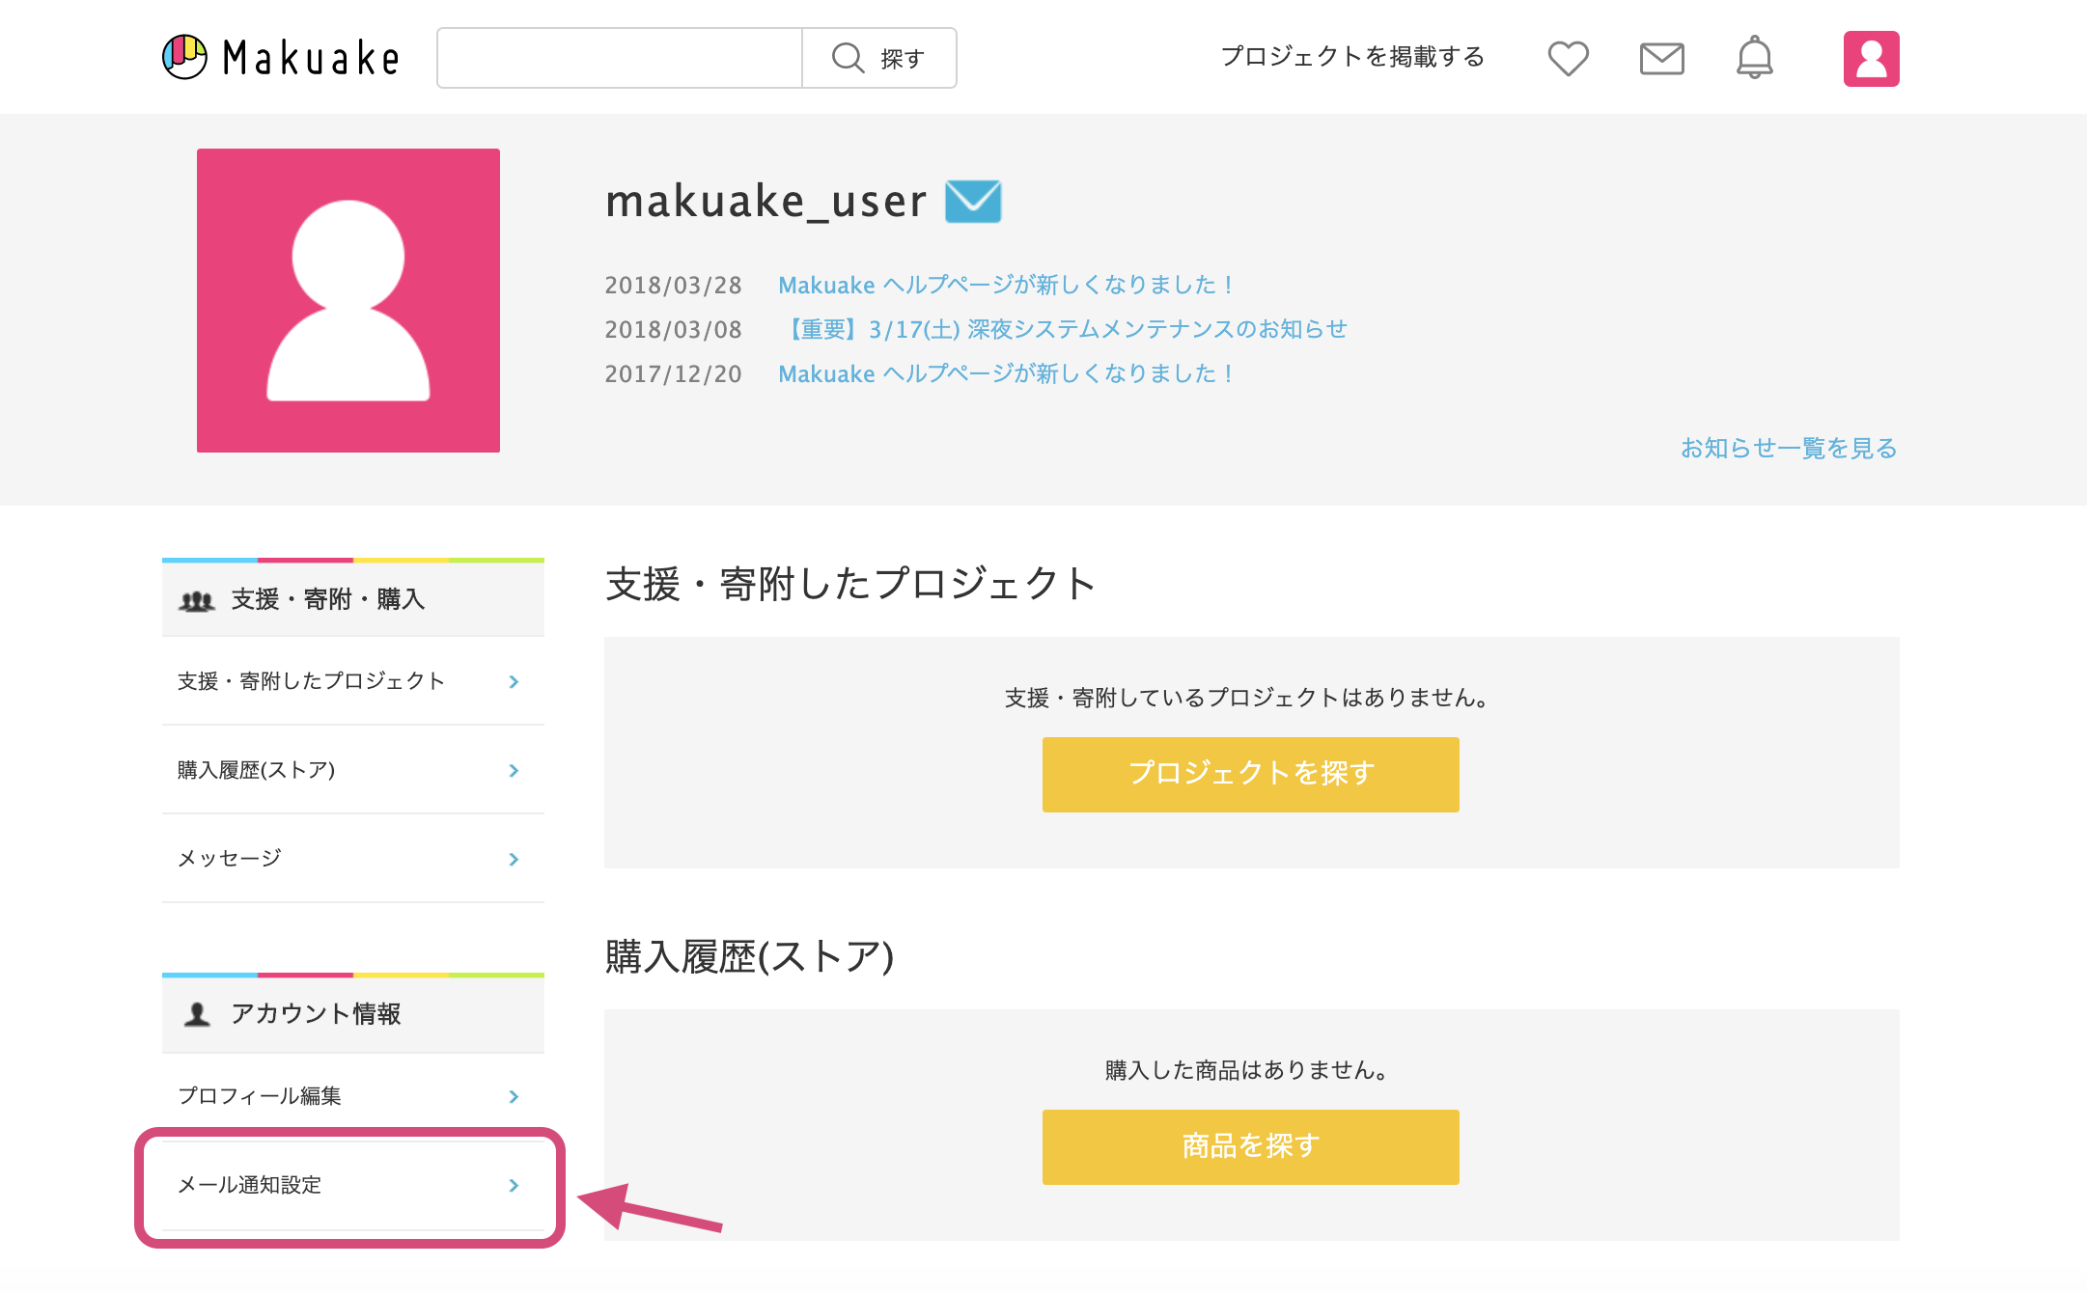Open 2018/03/28 Makuake ヘルプページ news link
This screenshot has height=1293, width=2087.
click(x=1006, y=285)
